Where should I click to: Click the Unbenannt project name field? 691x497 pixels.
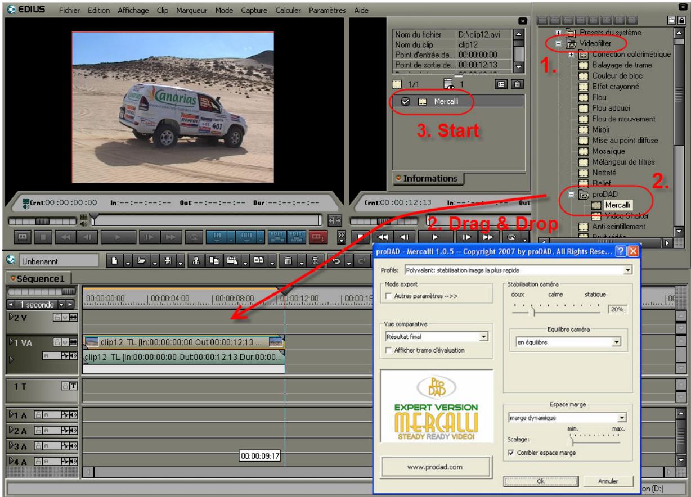pyautogui.click(x=59, y=261)
